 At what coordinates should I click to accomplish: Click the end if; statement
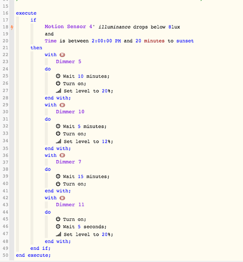[40, 248]
